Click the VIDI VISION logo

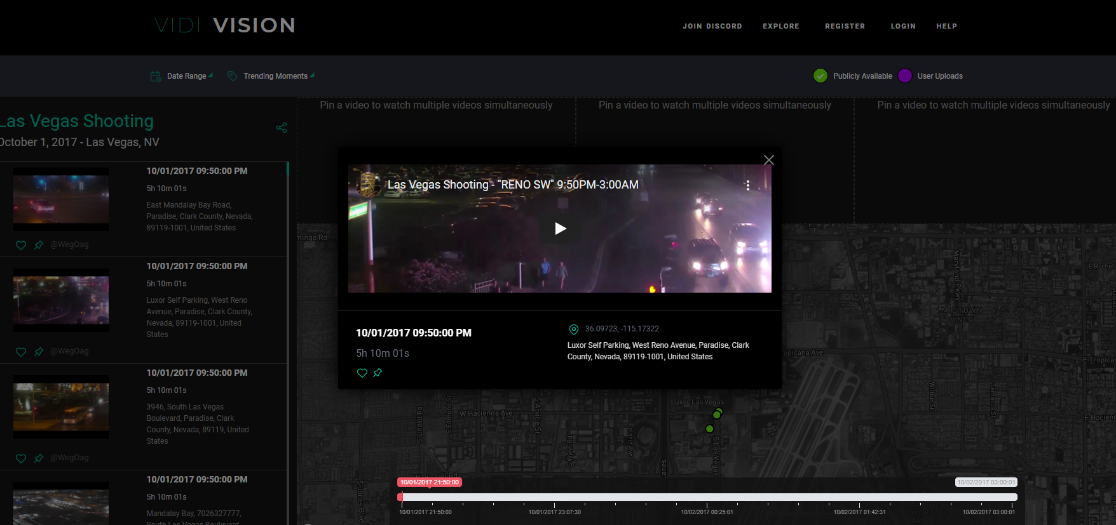click(x=225, y=25)
